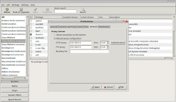Open the File menu

click(3, 5)
